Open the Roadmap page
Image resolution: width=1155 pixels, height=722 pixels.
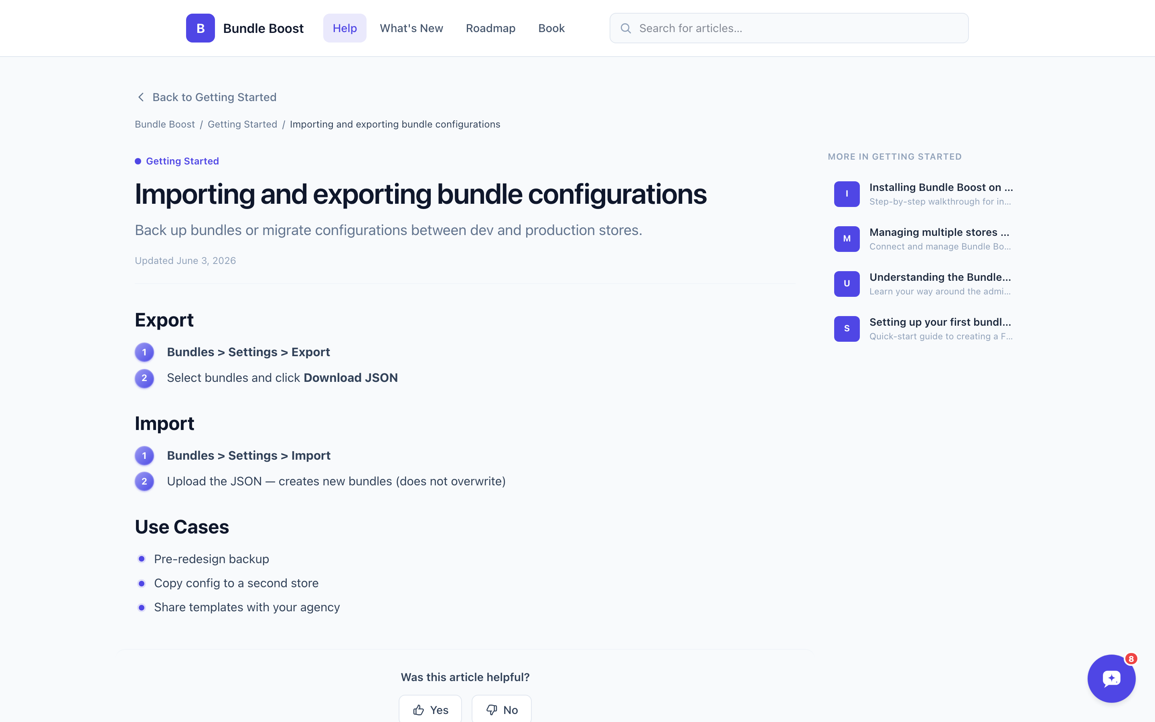pyautogui.click(x=490, y=28)
